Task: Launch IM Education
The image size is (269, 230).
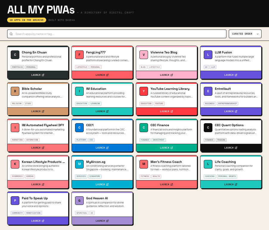Action: [x=102, y=111]
